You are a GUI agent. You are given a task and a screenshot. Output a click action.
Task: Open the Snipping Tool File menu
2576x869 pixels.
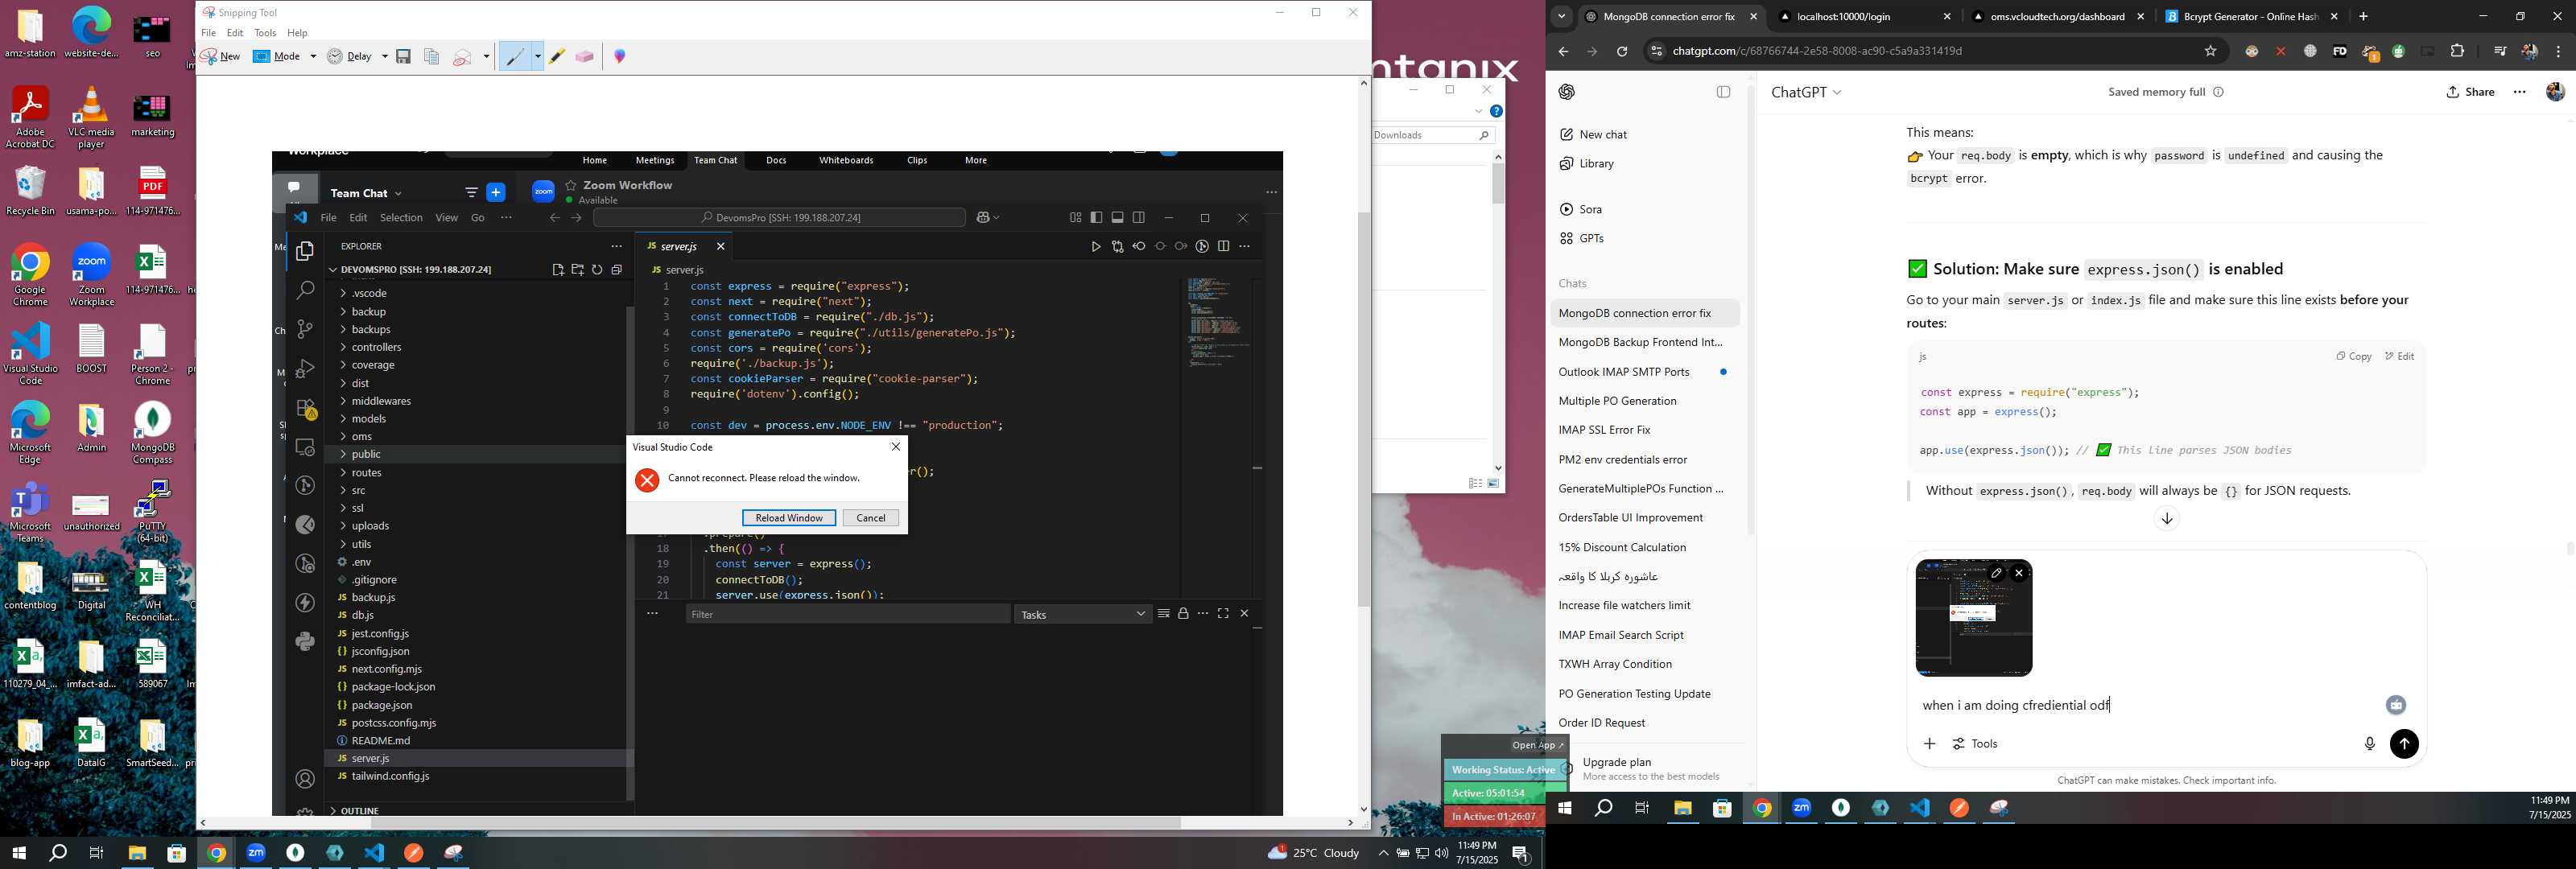click(x=209, y=33)
